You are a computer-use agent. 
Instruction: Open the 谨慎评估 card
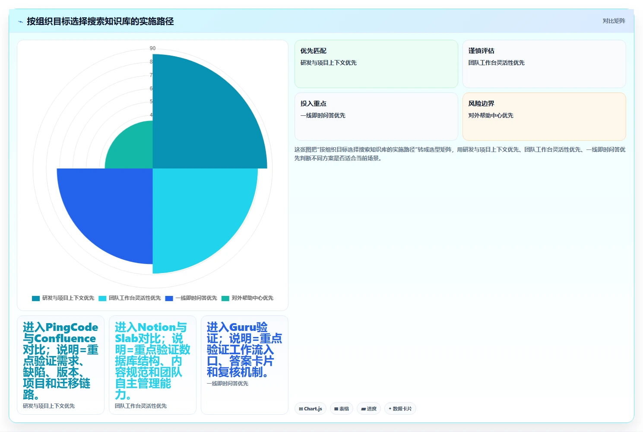544,64
